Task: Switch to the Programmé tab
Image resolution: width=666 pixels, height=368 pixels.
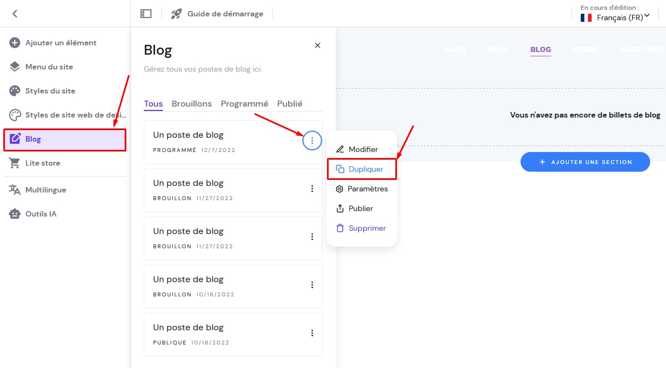Action: (x=244, y=104)
